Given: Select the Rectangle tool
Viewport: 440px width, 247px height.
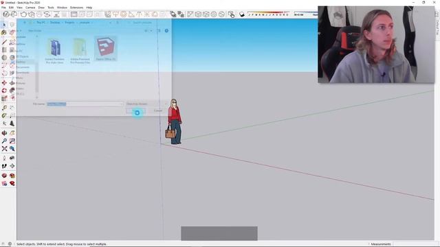Looking at the screenshot, I should pyautogui.click(x=4, y=50).
